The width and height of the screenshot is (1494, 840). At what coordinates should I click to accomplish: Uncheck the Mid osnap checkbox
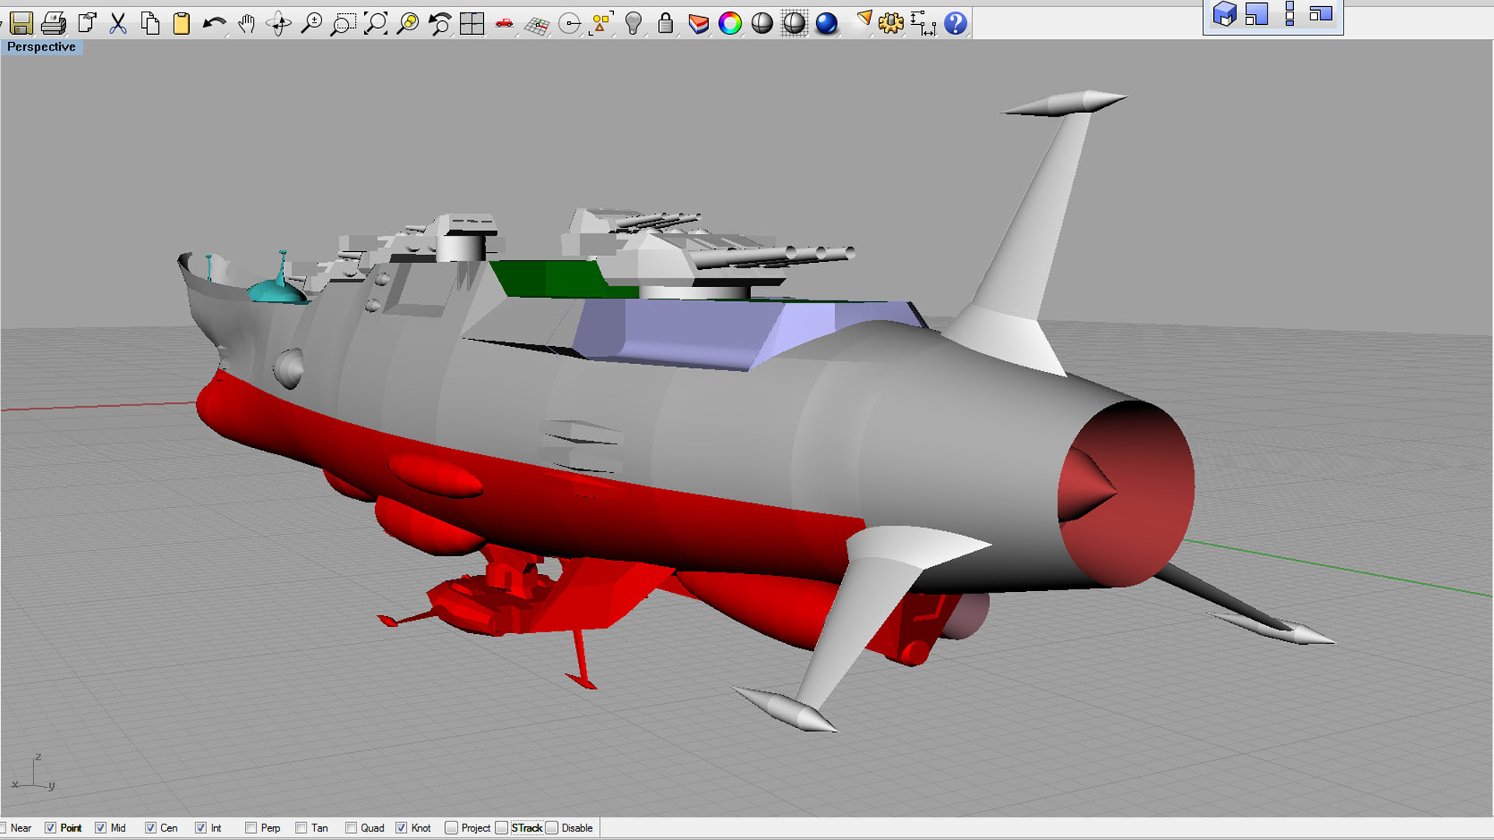click(100, 828)
